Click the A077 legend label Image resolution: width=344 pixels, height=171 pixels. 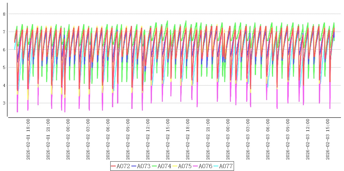[x=226, y=166]
